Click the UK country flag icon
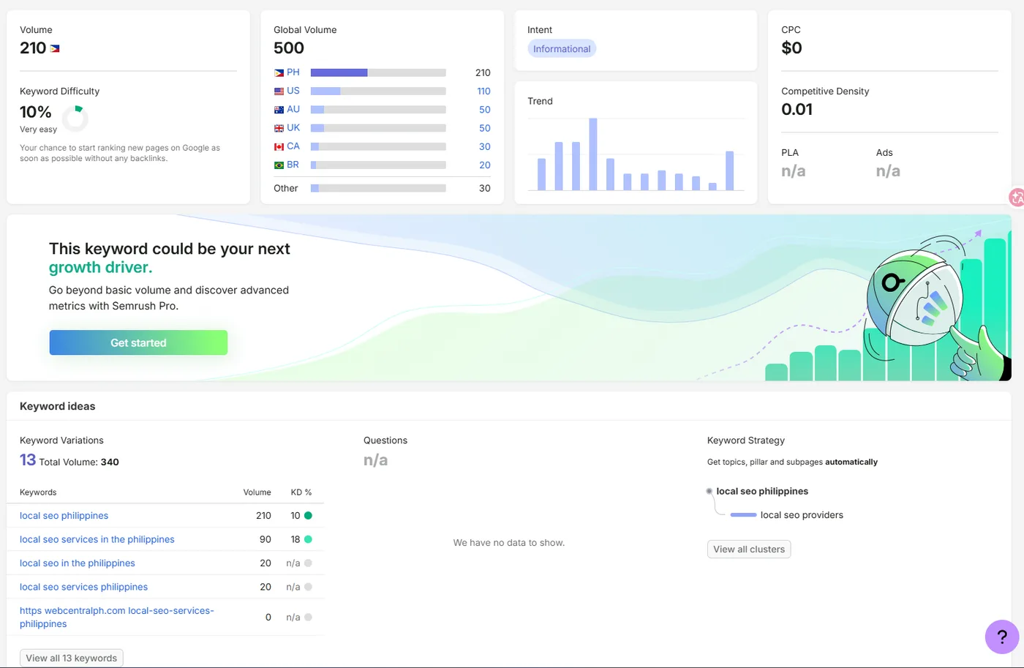The width and height of the screenshot is (1024, 668). [279, 128]
